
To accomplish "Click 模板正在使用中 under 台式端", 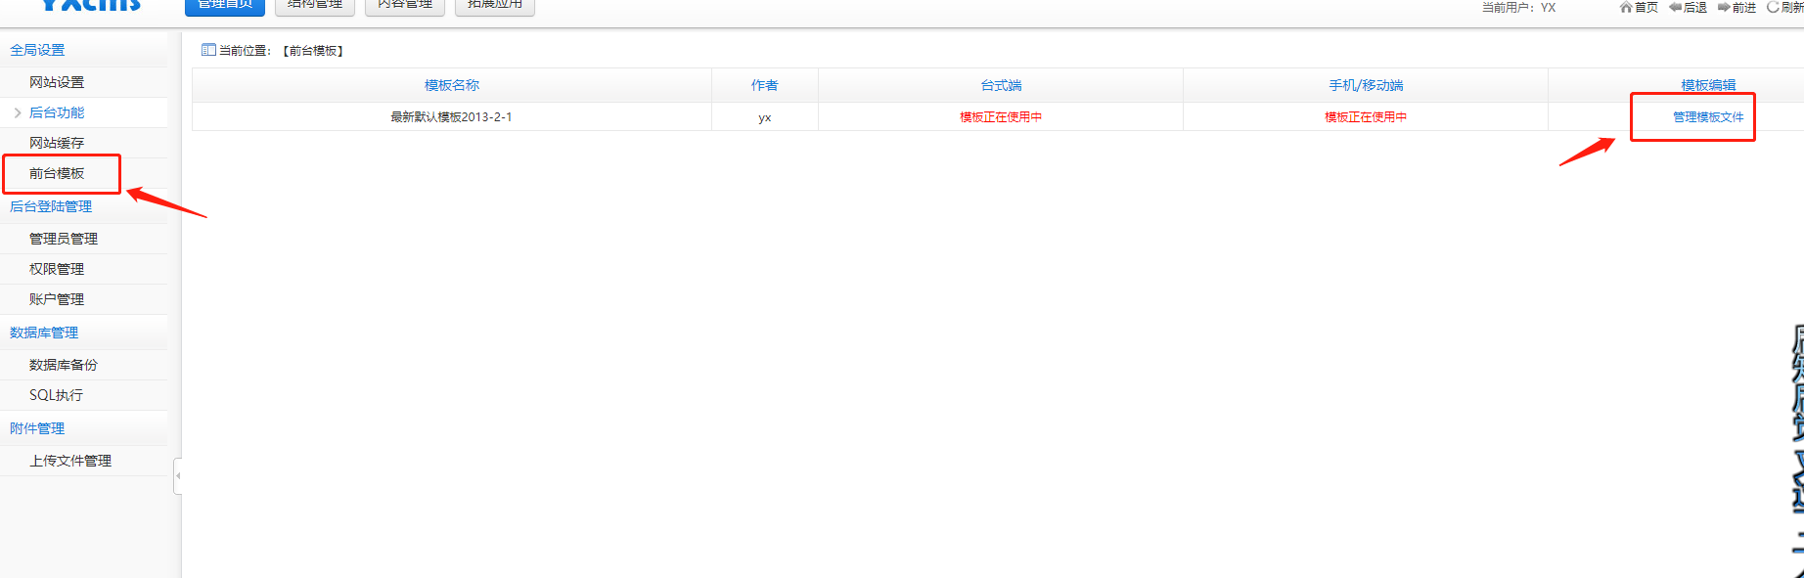I will click(1001, 117).
